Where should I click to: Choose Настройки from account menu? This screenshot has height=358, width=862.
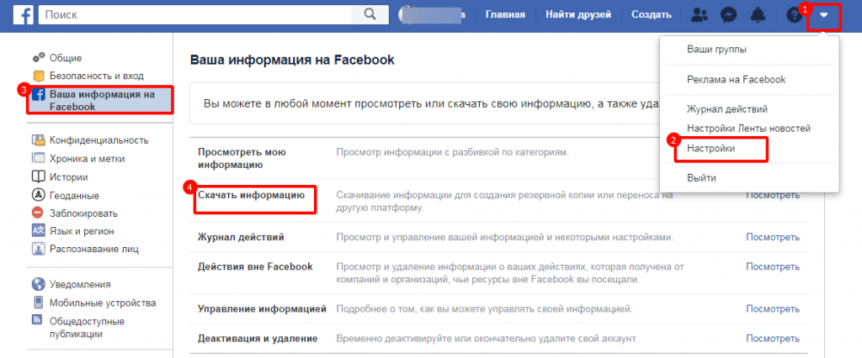coord(710,148)
